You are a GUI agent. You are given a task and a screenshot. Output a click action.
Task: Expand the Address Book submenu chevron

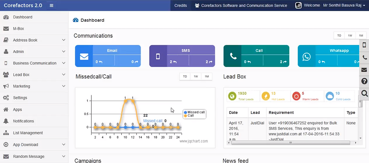(x=63, y=40)
